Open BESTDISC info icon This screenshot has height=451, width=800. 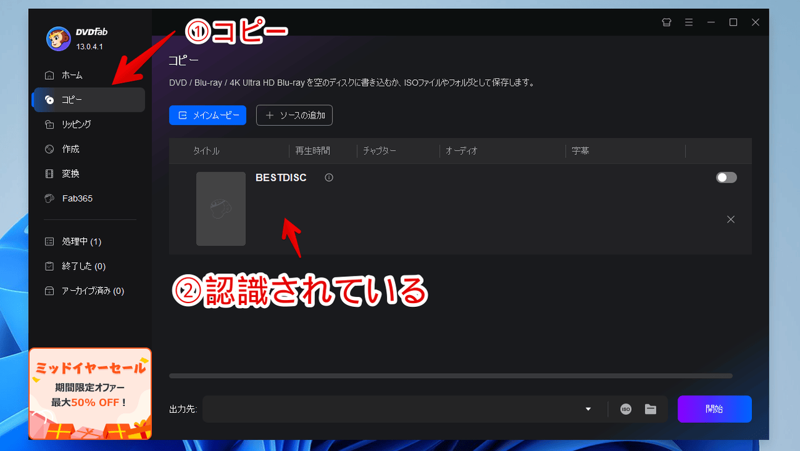click(x=329, y=178)
